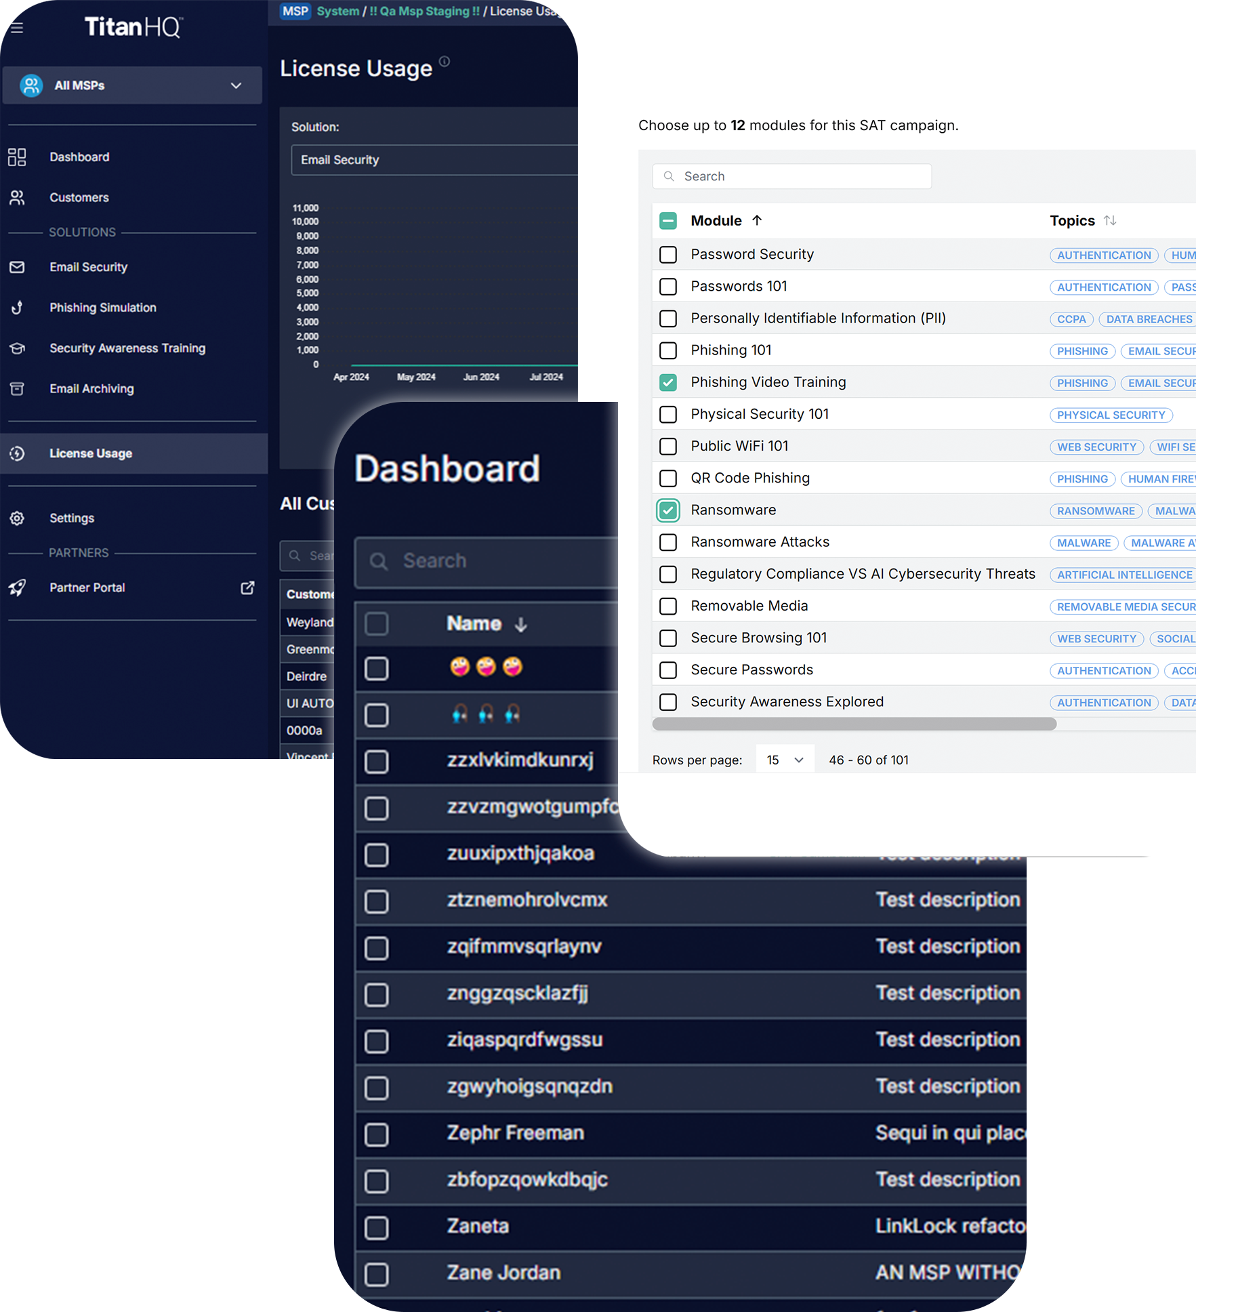Click the Email Security envelope icon

point(17,267)
